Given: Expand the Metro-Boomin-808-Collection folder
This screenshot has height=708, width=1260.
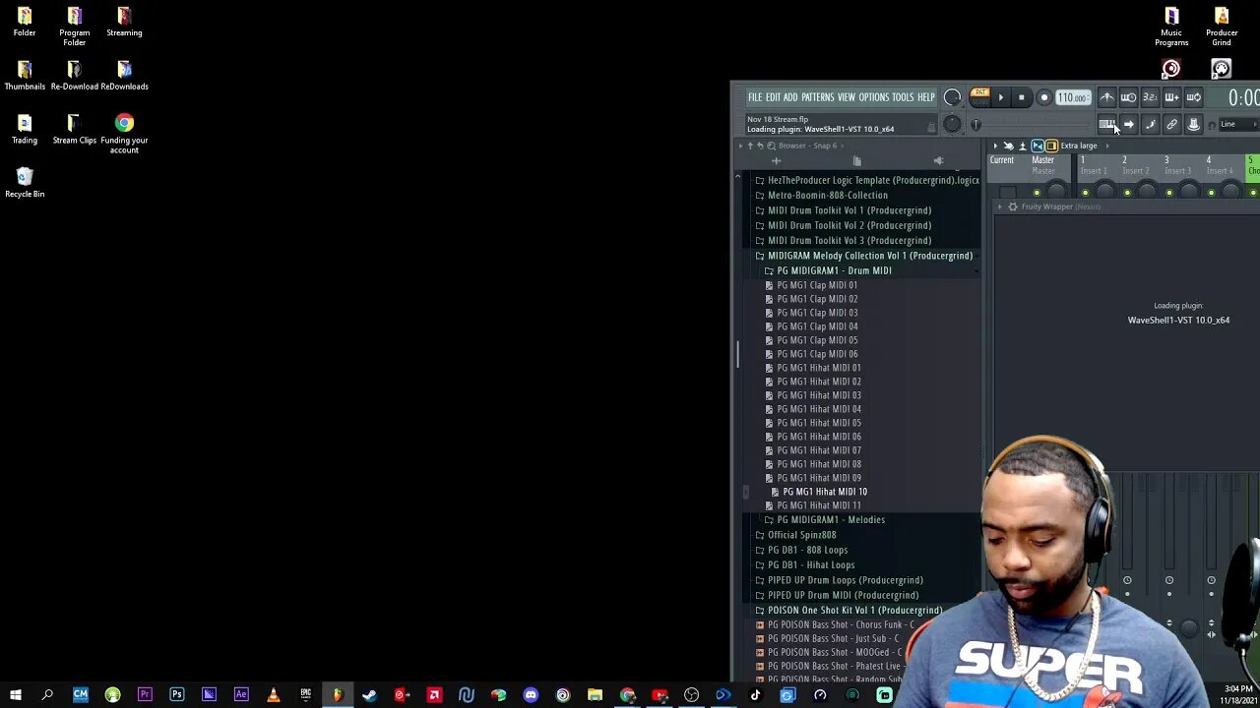Looking at the screenshot, I should pos(822,196).
